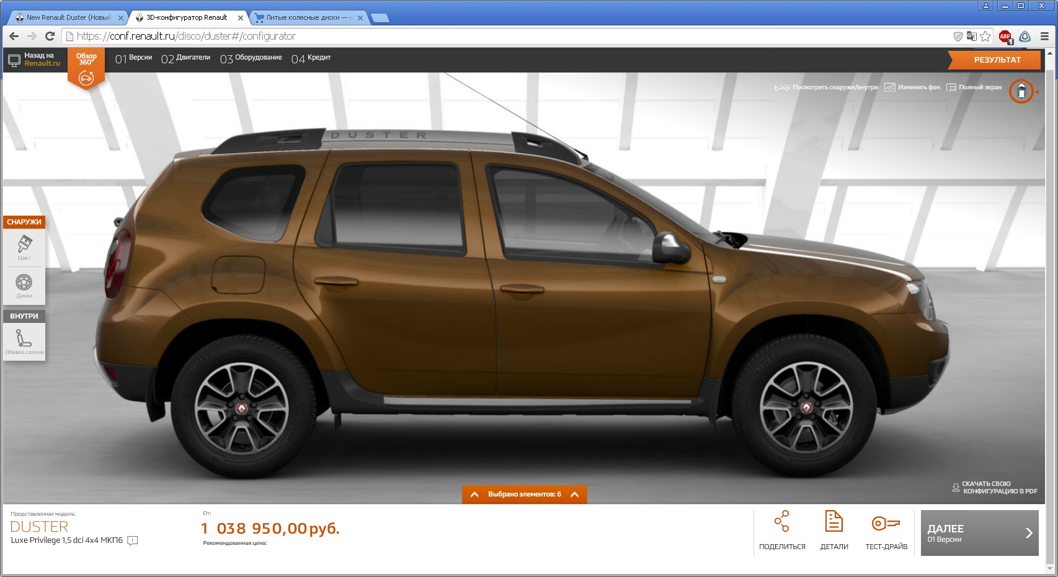Download your configuration as PDF
The height and width of the screenshot is (577, 1058).
coord(995,488)
